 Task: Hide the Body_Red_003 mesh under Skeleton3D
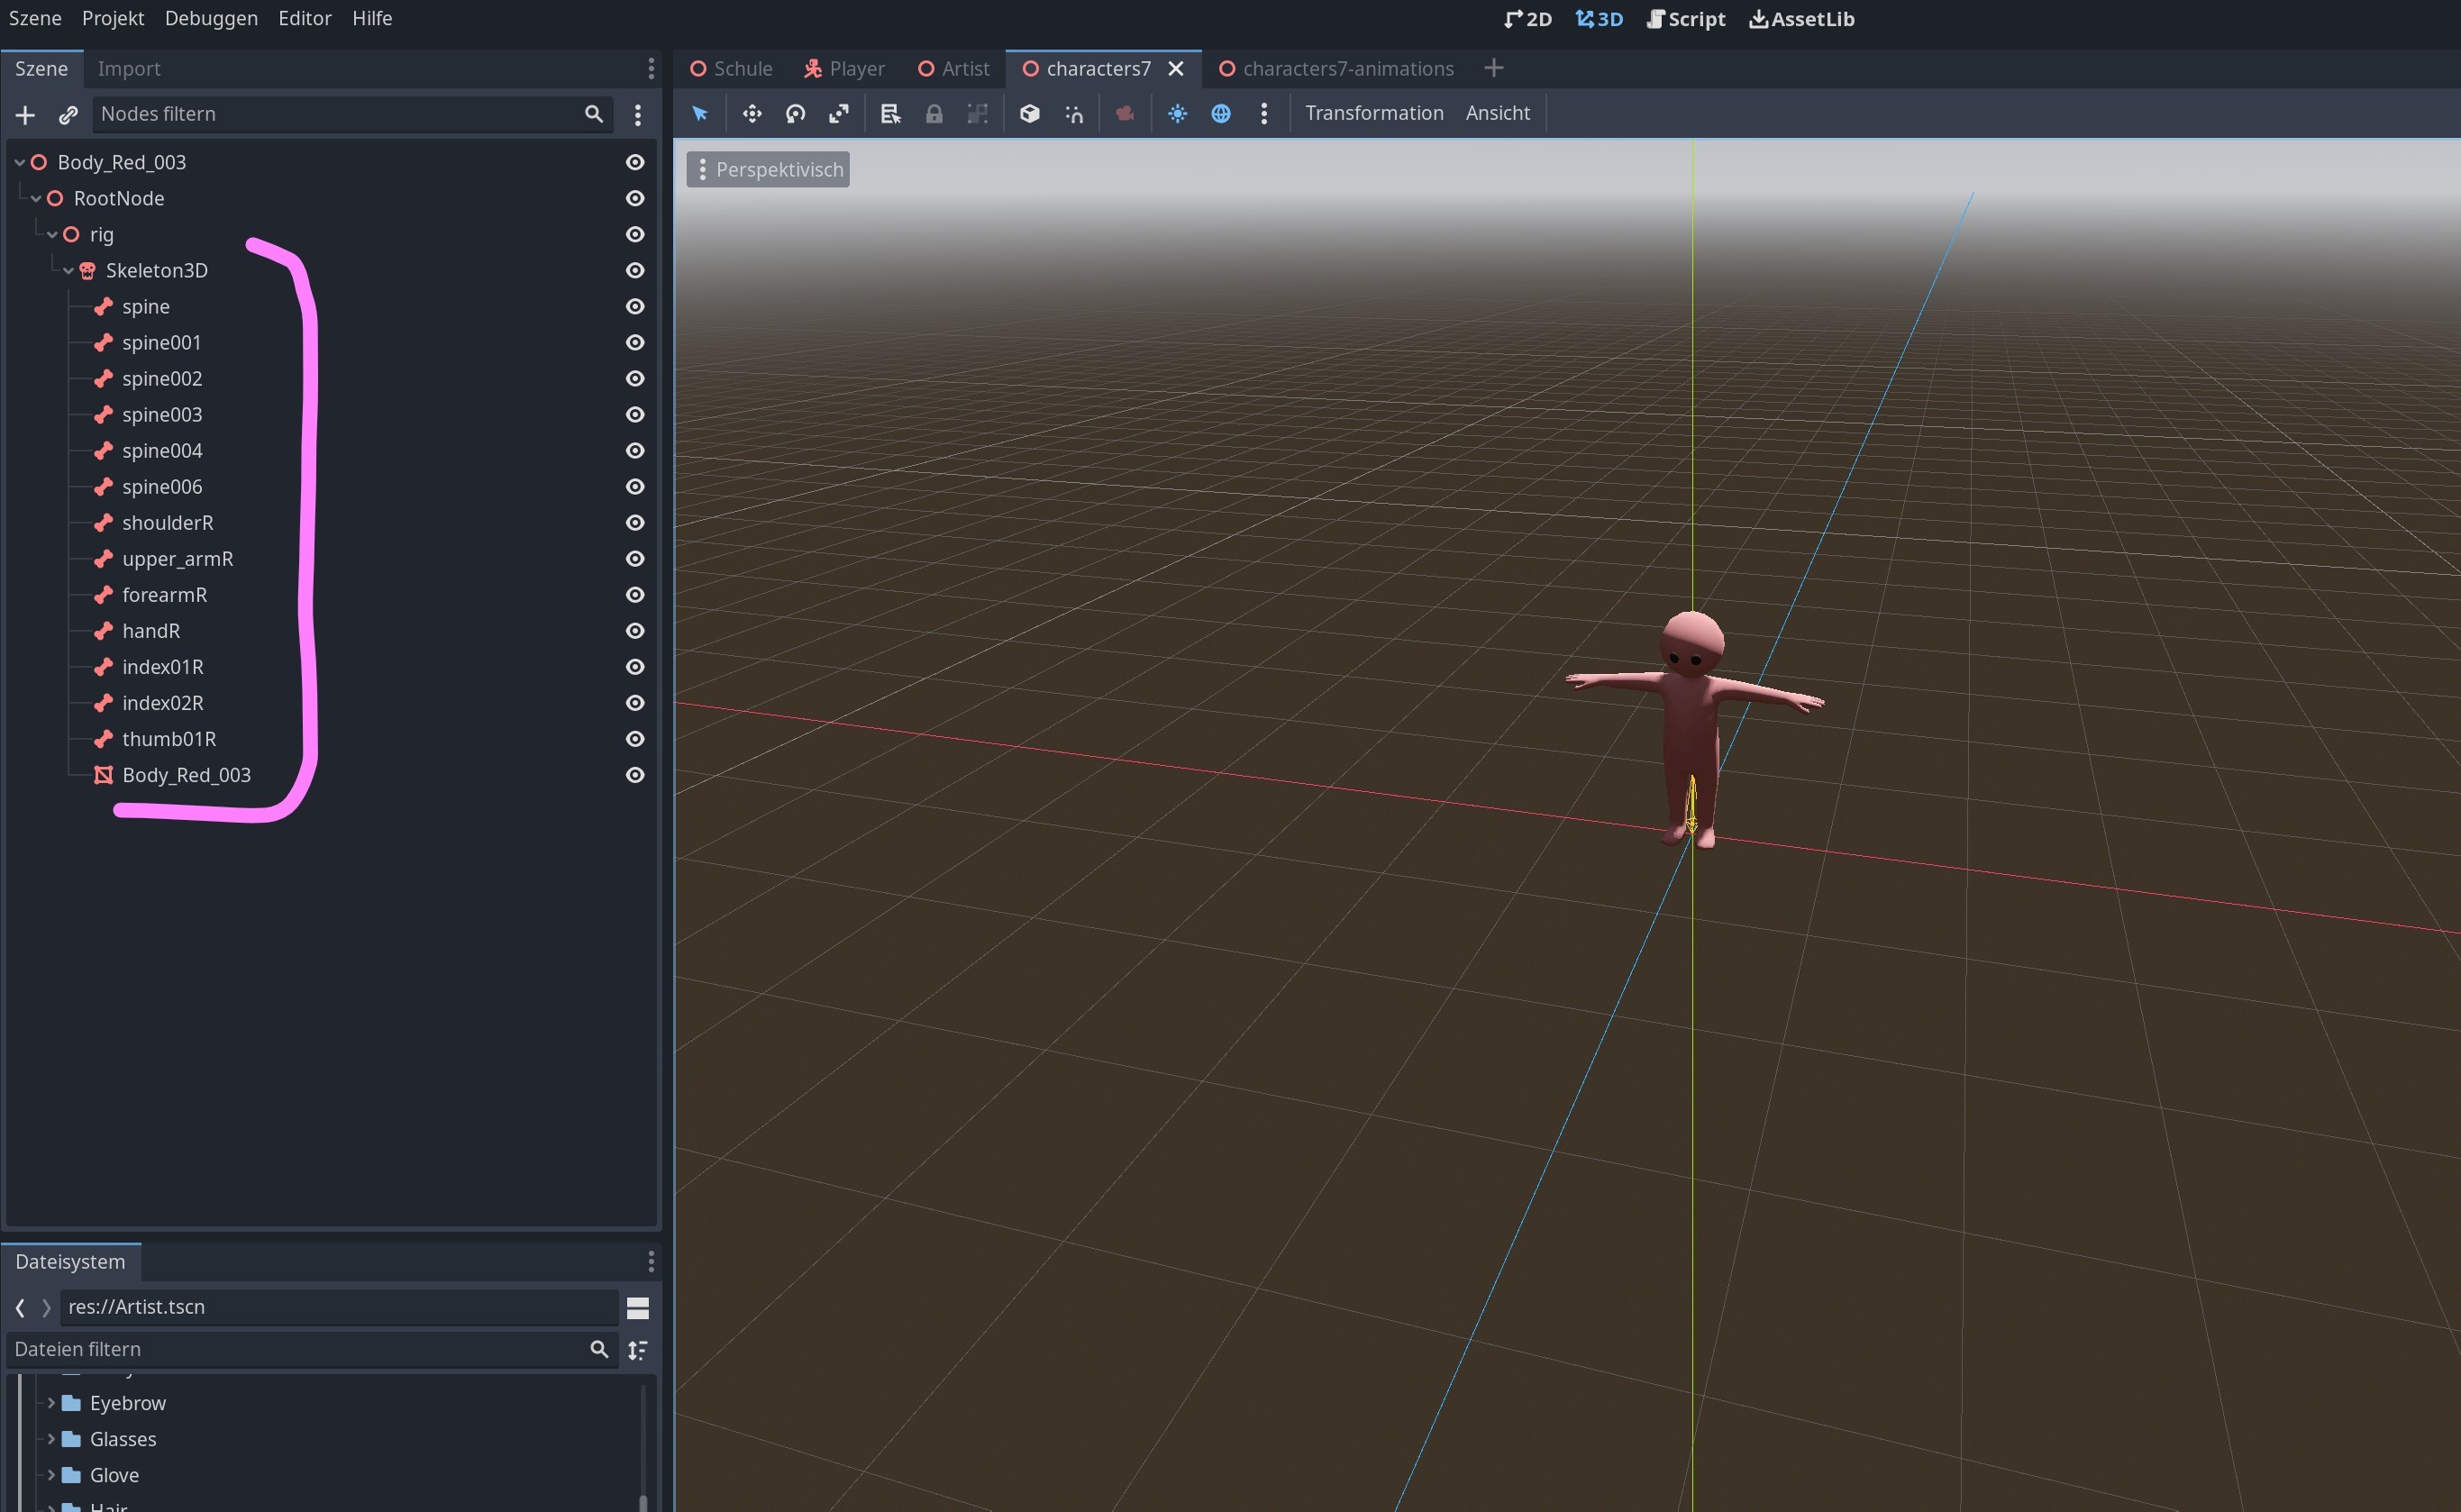click(x=635, y=775)
